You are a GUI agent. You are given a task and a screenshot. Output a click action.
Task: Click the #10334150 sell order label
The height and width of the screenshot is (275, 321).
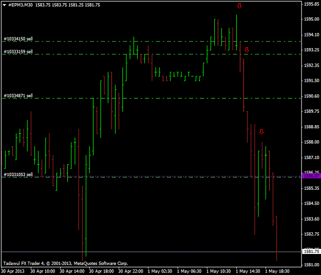(18, 39)
